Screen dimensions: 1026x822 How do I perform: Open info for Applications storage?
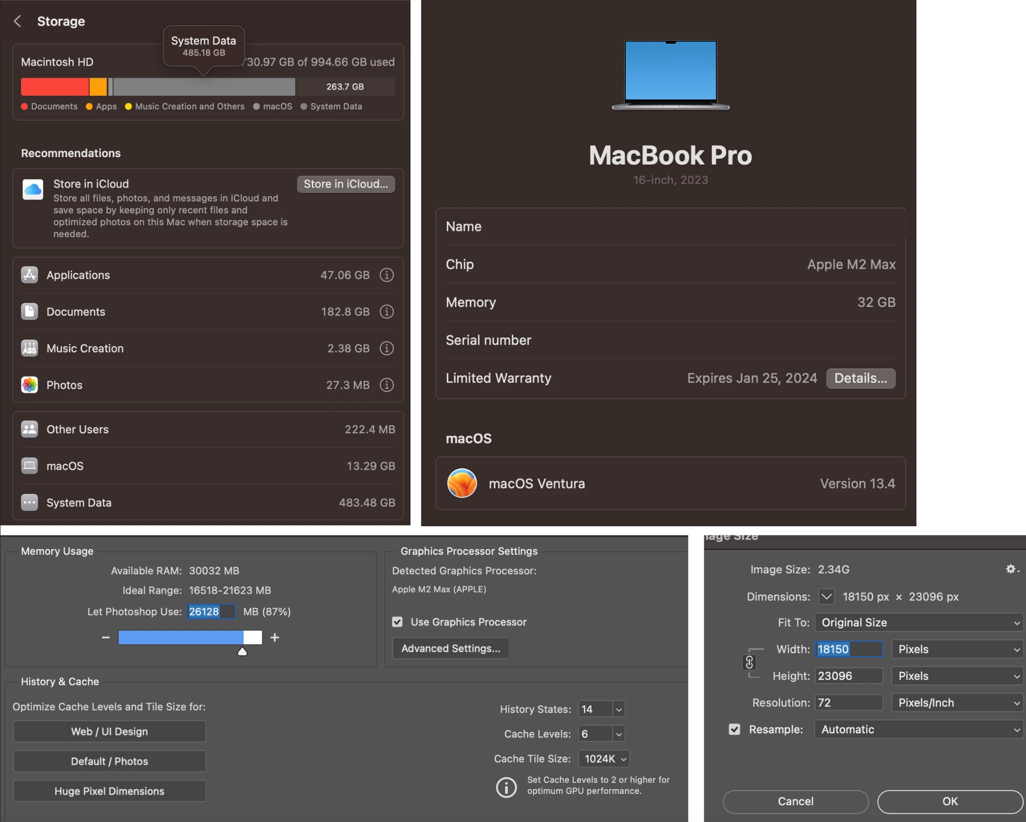coord(386,275)
